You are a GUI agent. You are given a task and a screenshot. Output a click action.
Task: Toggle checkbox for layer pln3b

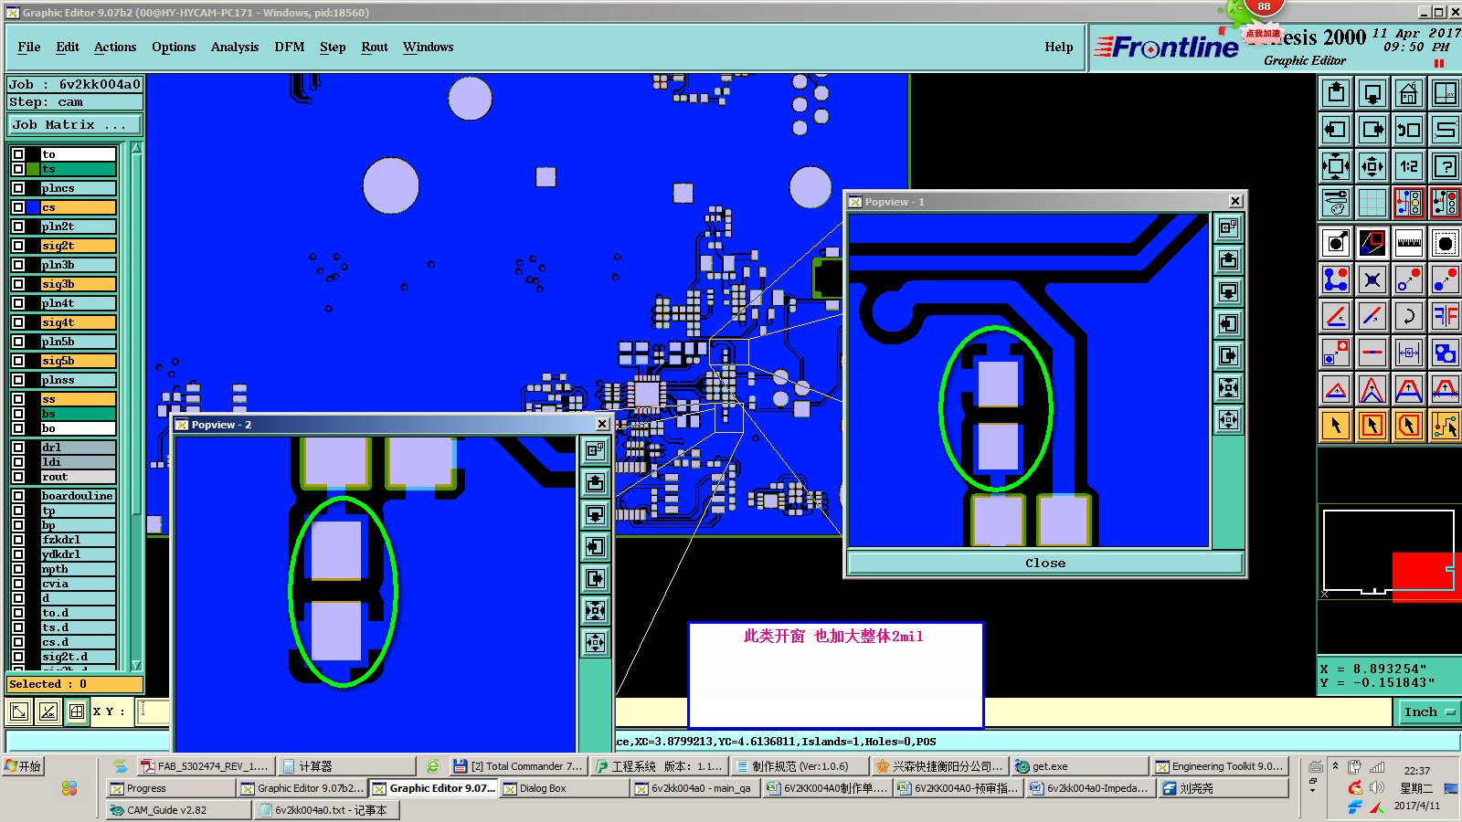click(x=18, y=265)
